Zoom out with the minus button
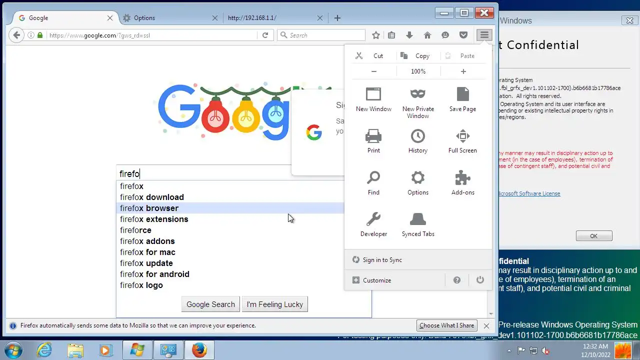The image size is (640, 360). 374,71
